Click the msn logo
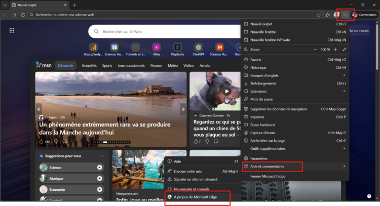The height and width of the screenshot is (206, 380). (x=44, y=65)
